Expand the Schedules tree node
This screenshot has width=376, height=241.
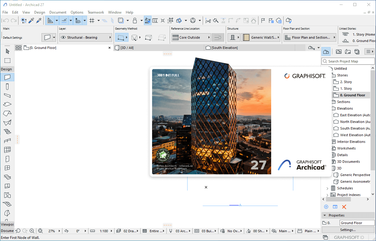[x=327, y=188]
